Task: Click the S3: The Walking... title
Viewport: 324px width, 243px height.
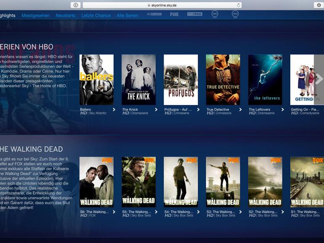Action: pyautogui.click(x=220, y=212)
